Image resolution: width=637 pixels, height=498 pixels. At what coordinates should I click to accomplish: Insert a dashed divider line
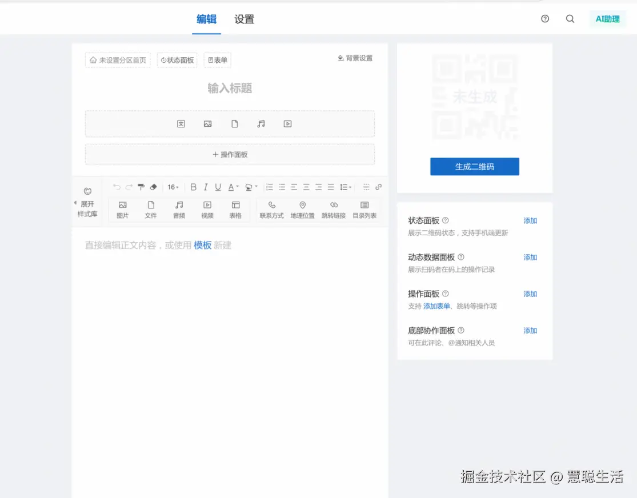coord(366,187)
